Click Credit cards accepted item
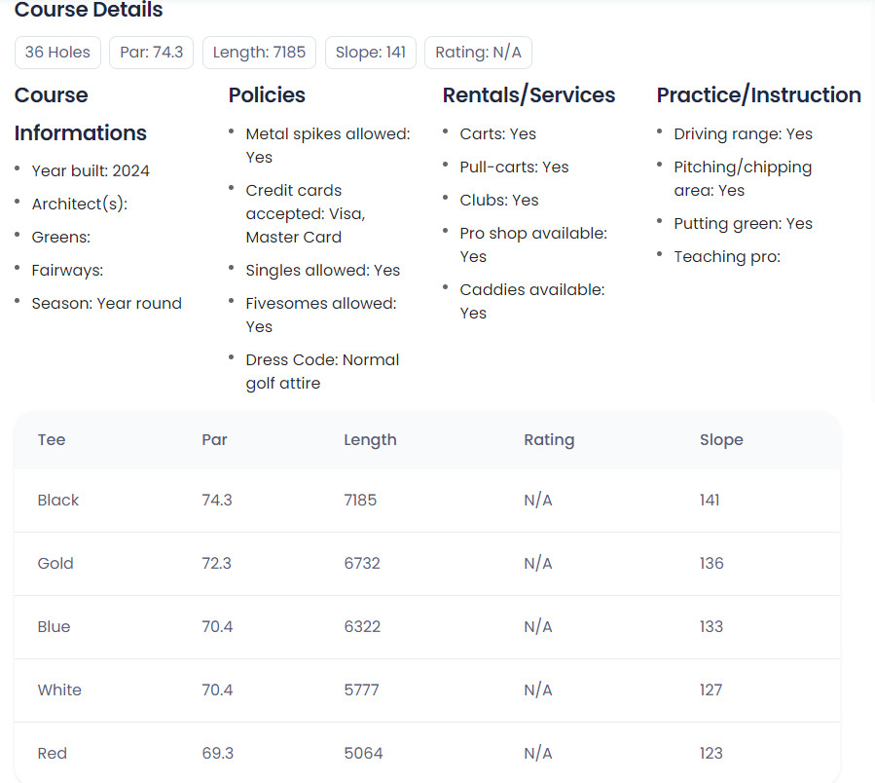This screenshot has width=875, height=783. pyautogui.click(x=306, y=214)
